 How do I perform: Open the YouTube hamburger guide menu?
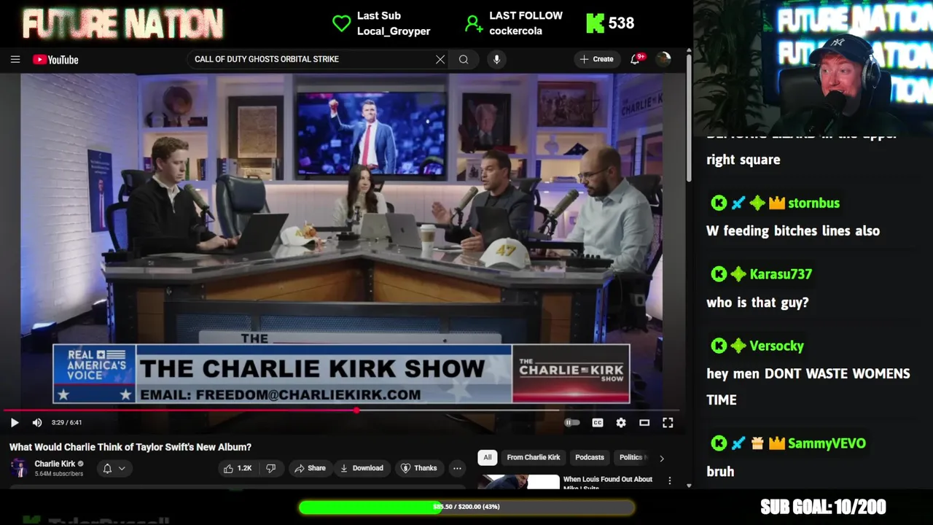tap(15, 60)
